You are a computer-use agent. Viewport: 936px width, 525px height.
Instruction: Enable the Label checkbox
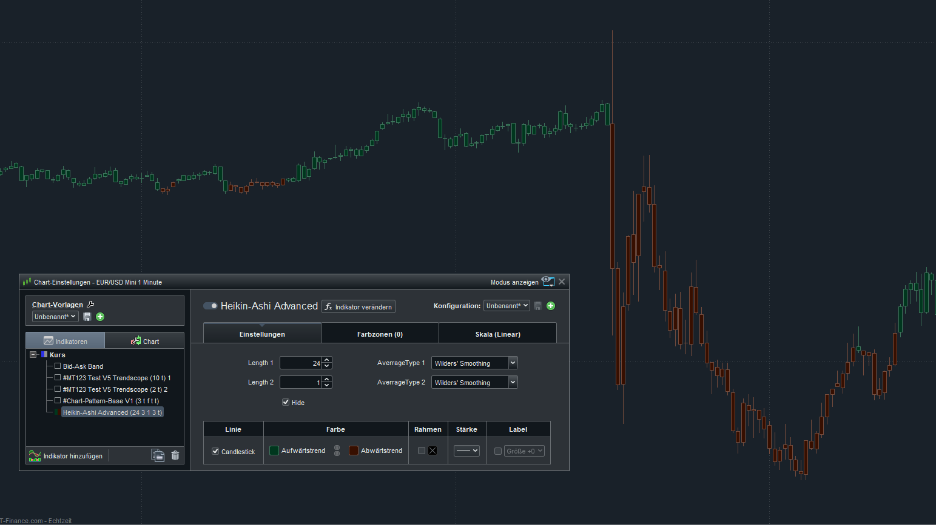pos(498,451)
